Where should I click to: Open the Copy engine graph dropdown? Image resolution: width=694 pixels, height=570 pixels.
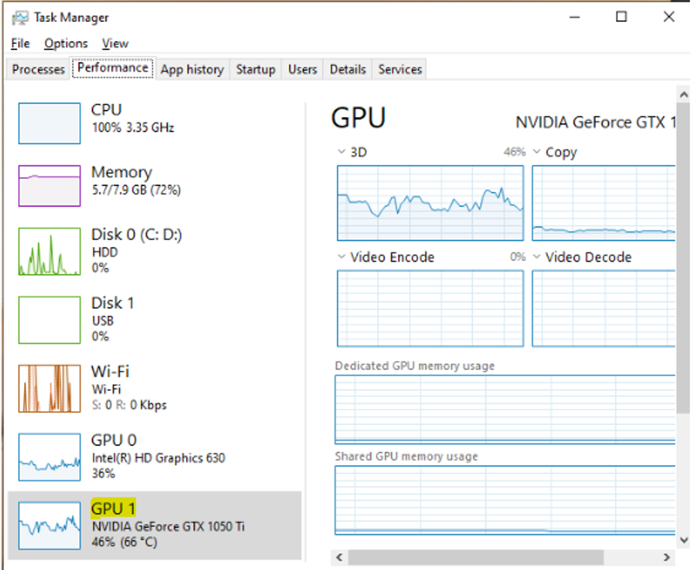click(x=536, y=152)
